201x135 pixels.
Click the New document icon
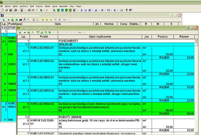coord(2,11)
